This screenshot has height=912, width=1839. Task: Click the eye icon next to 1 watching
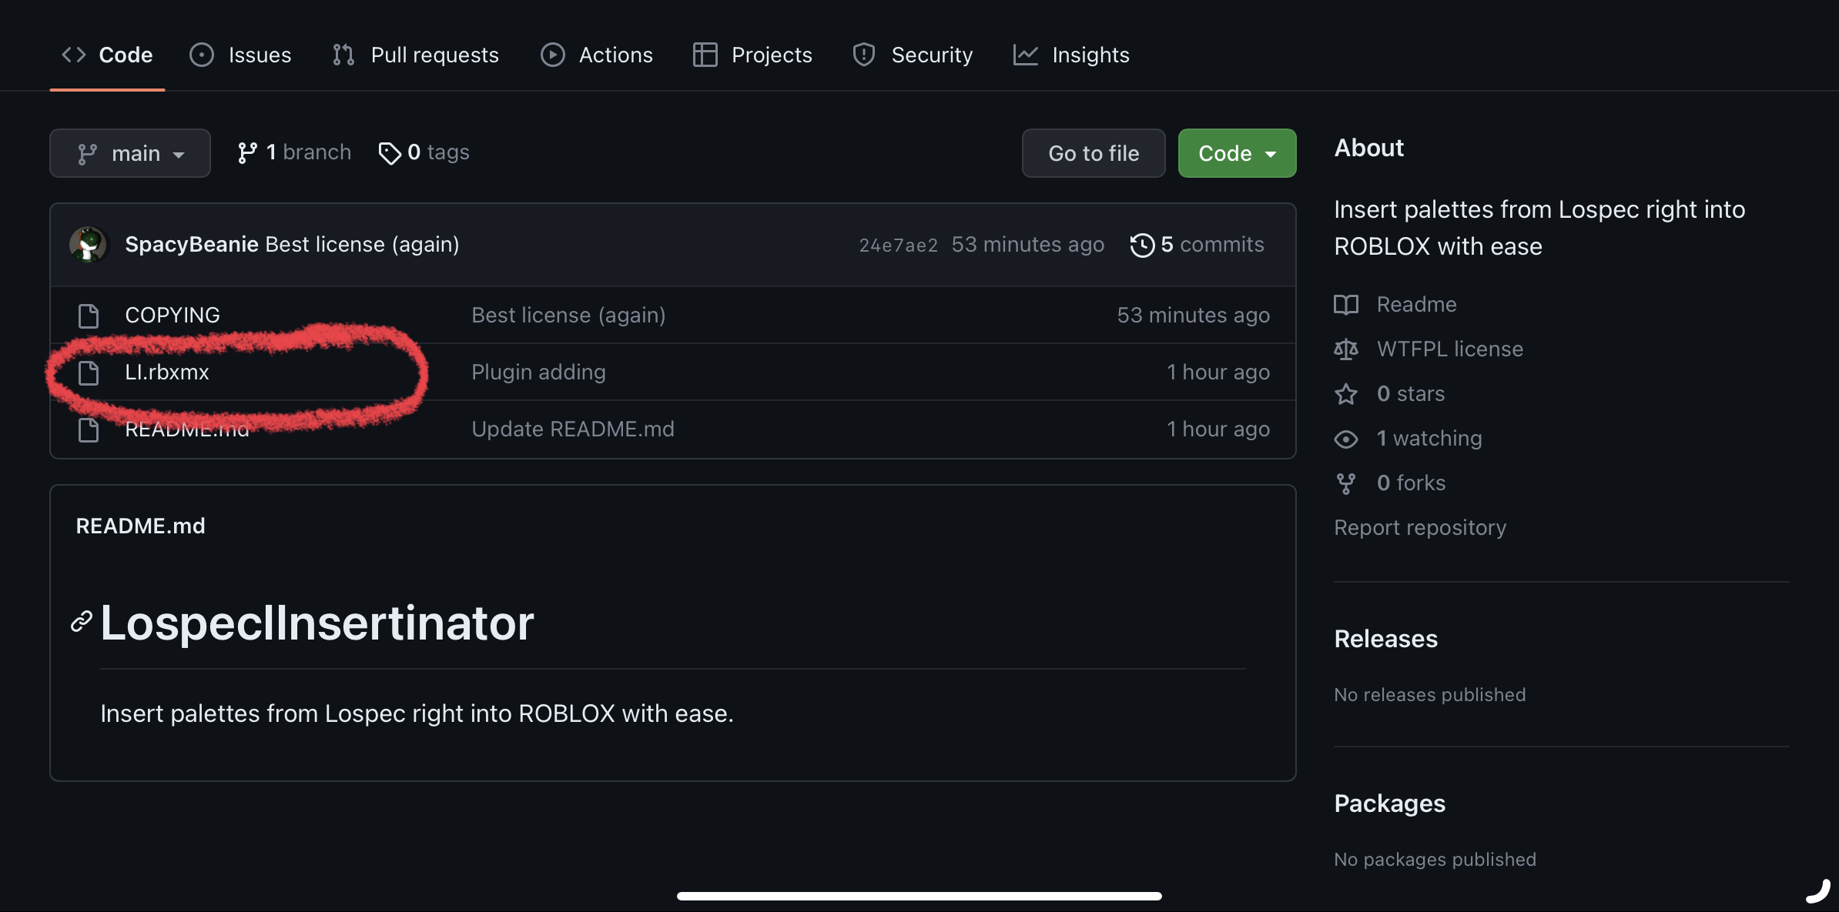click(x=1346, y=439)
